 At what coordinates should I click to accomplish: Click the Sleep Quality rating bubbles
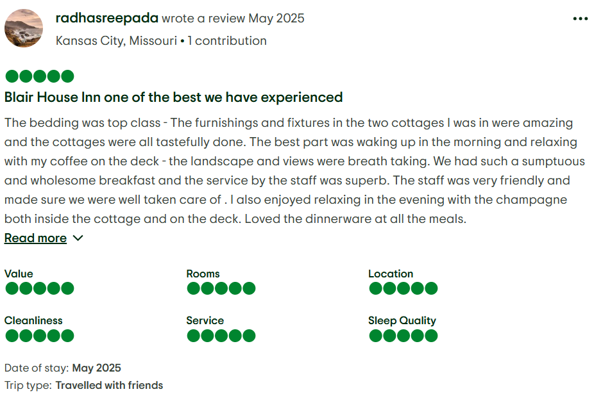[403, 336]
